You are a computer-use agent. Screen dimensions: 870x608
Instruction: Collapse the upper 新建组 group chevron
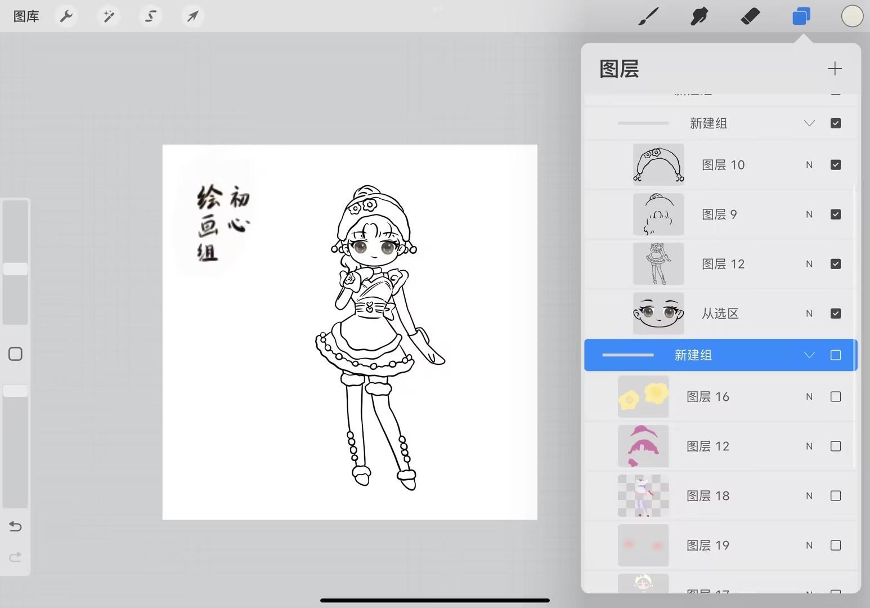point(809,123)
